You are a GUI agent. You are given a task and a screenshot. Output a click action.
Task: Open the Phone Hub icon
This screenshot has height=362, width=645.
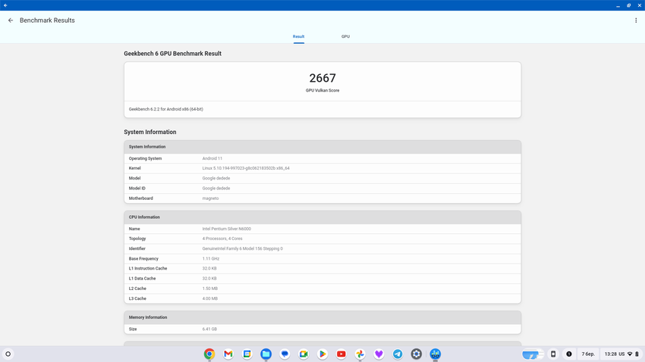[x=553, y=354]
